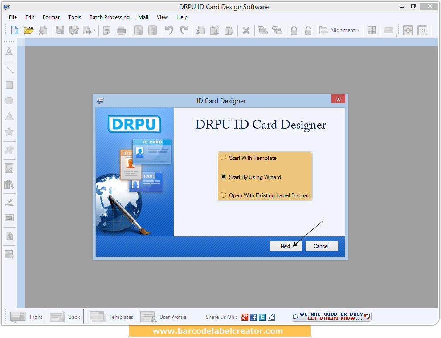Image resolution: width=441 pixels, height=338 pixels.
Task: Click the Paste clipboard icon
Action: 229,30
